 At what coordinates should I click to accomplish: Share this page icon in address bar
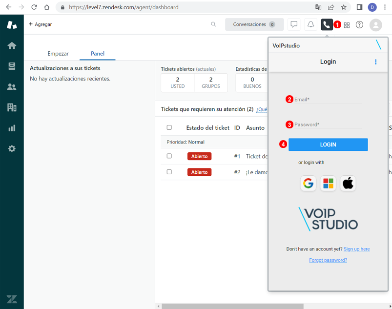(331, 7)
